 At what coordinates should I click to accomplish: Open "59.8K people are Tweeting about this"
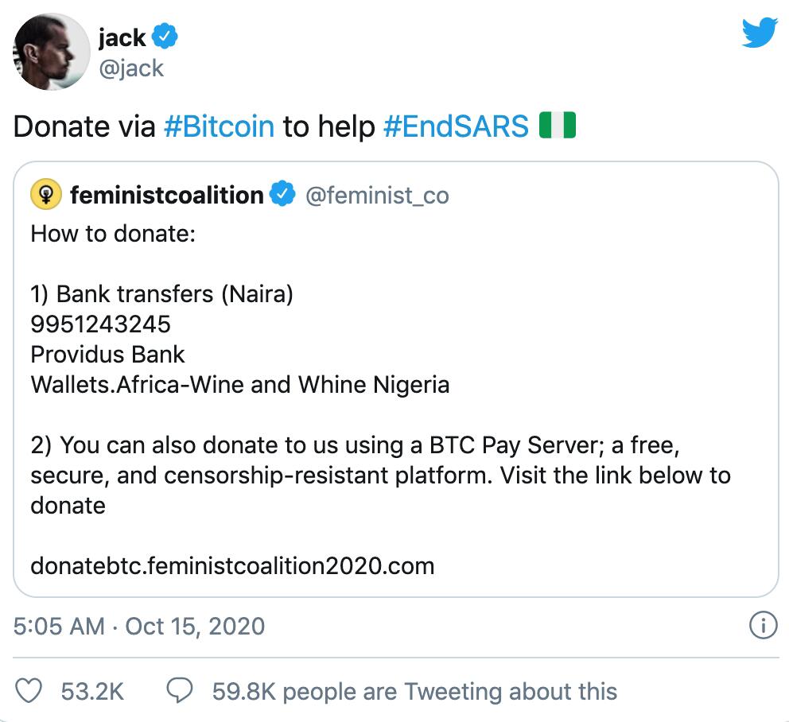tap(414, 691)
